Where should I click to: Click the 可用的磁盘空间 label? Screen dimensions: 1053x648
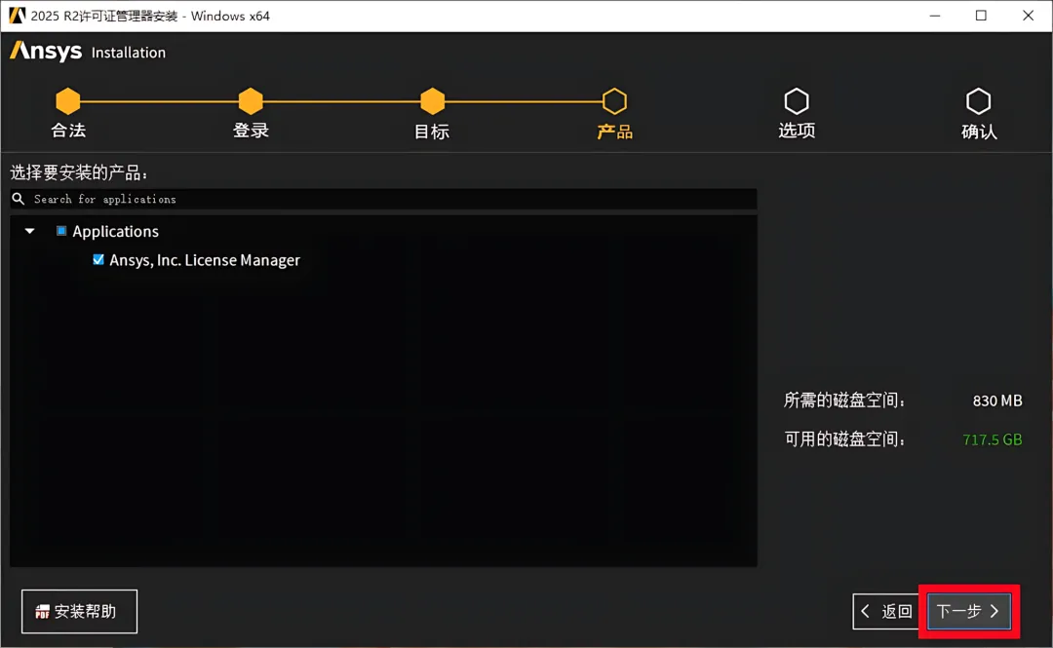pyautogui.click(x=844, y=439)
